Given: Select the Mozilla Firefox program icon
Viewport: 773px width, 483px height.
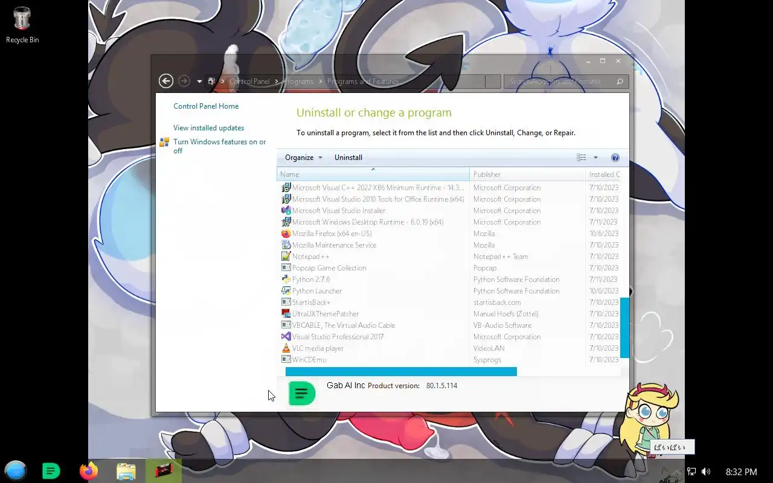Looking at the screenshot, I should [286, 234].
